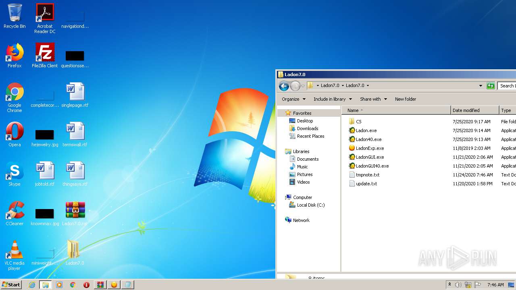Screen dimensions: 516x290
Task: Open the CS folder in Explorer
Action: pos(358,122)
